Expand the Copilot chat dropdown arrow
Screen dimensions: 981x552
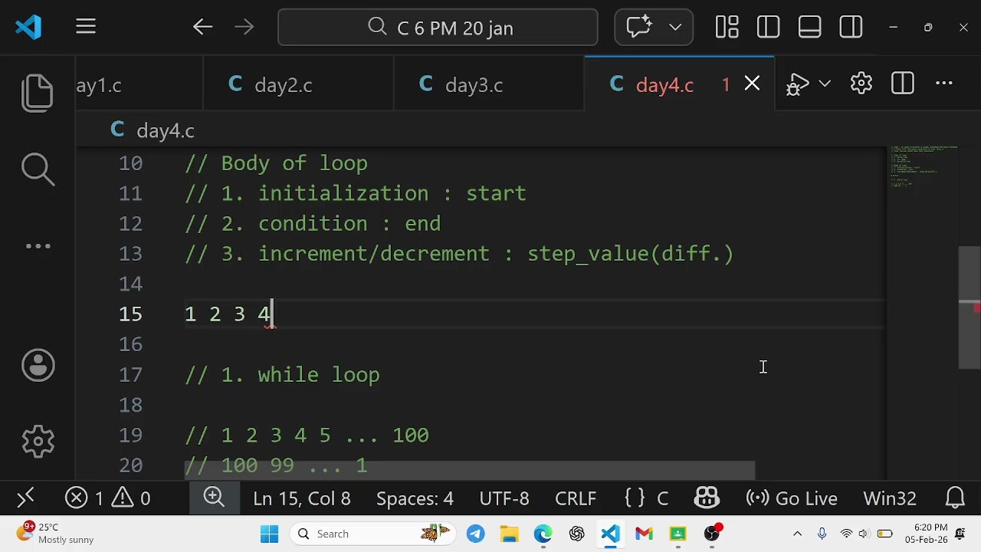pos(675,28)
